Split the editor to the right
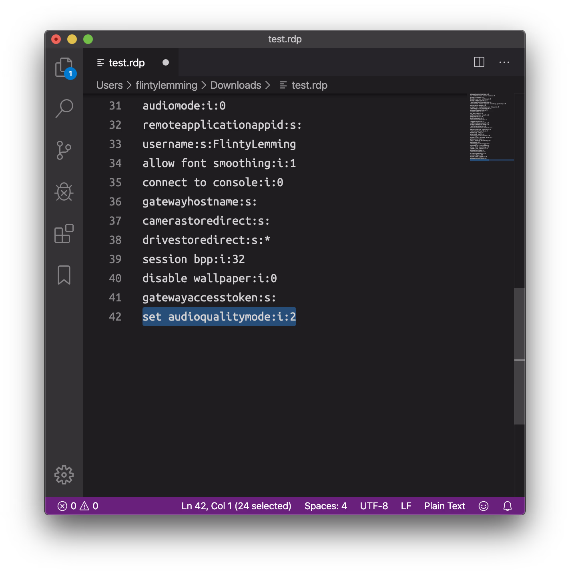The height and width of the screenshot is (574, 570). [479, 62]
